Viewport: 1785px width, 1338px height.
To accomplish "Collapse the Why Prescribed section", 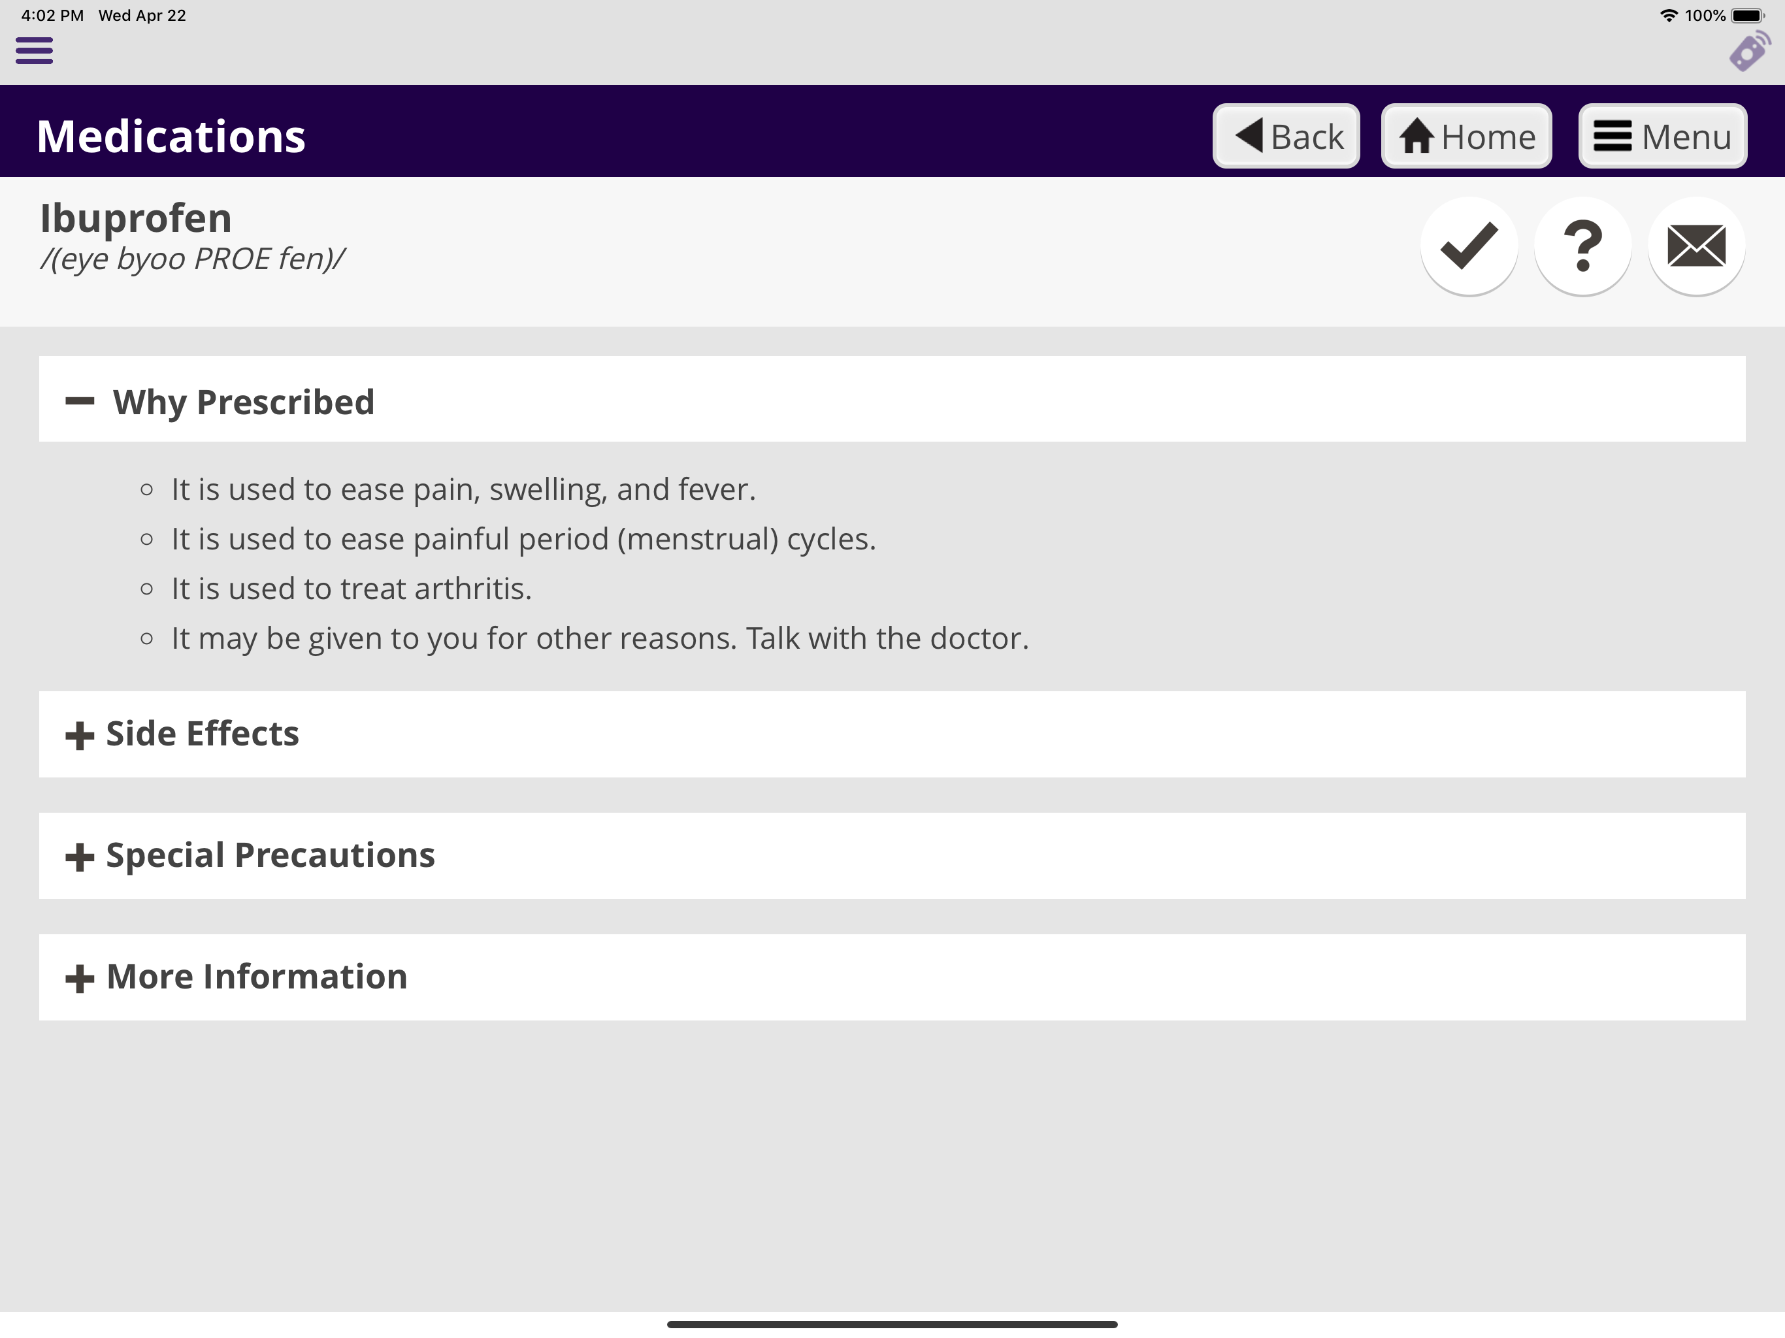I will [892, 399].
